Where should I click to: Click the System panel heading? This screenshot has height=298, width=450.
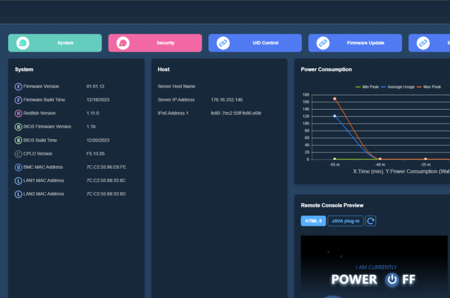pyautogui.click(x=24, y=69)
